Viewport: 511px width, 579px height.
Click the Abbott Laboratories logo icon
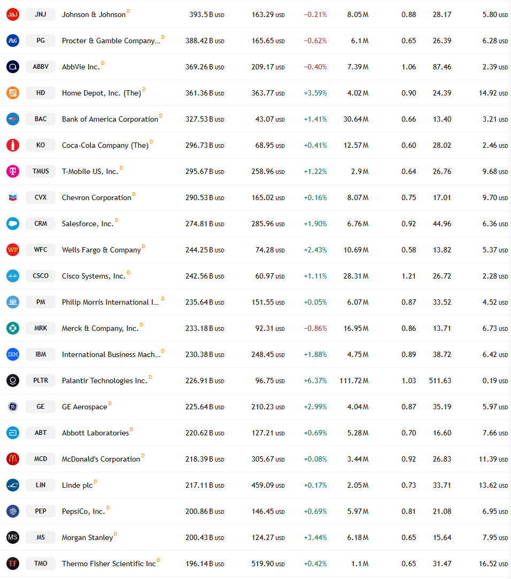(13, 433)
